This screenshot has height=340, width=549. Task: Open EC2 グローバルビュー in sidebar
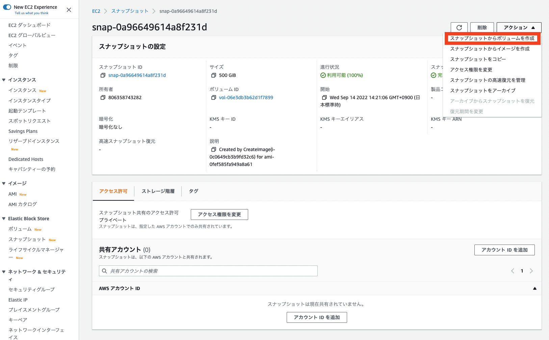coord(32,35)
